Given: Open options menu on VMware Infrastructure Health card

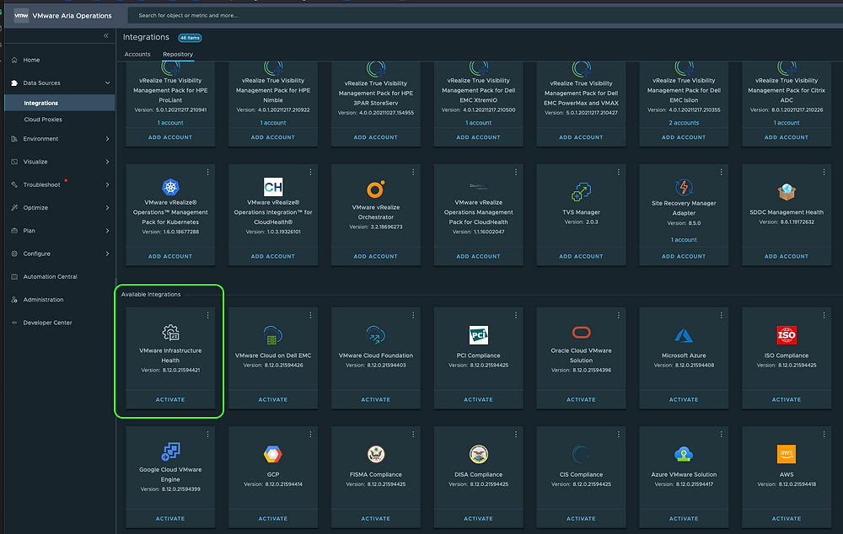Looking at the screenshot, I should [x=207, y=315].
